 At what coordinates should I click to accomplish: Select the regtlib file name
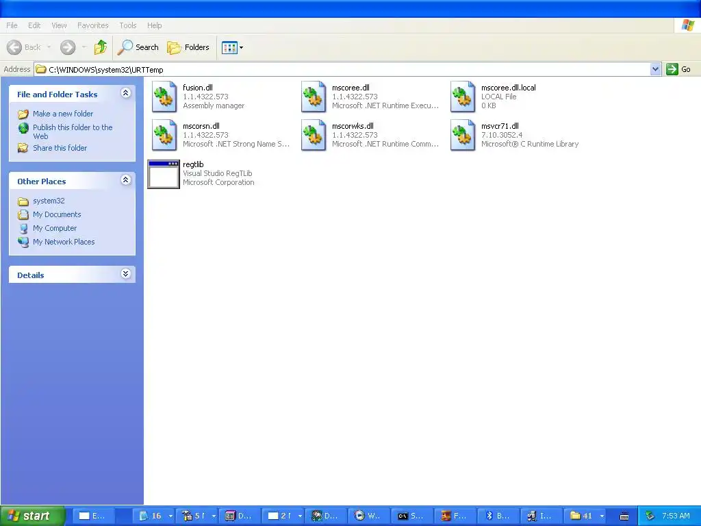tap(193, 164)
